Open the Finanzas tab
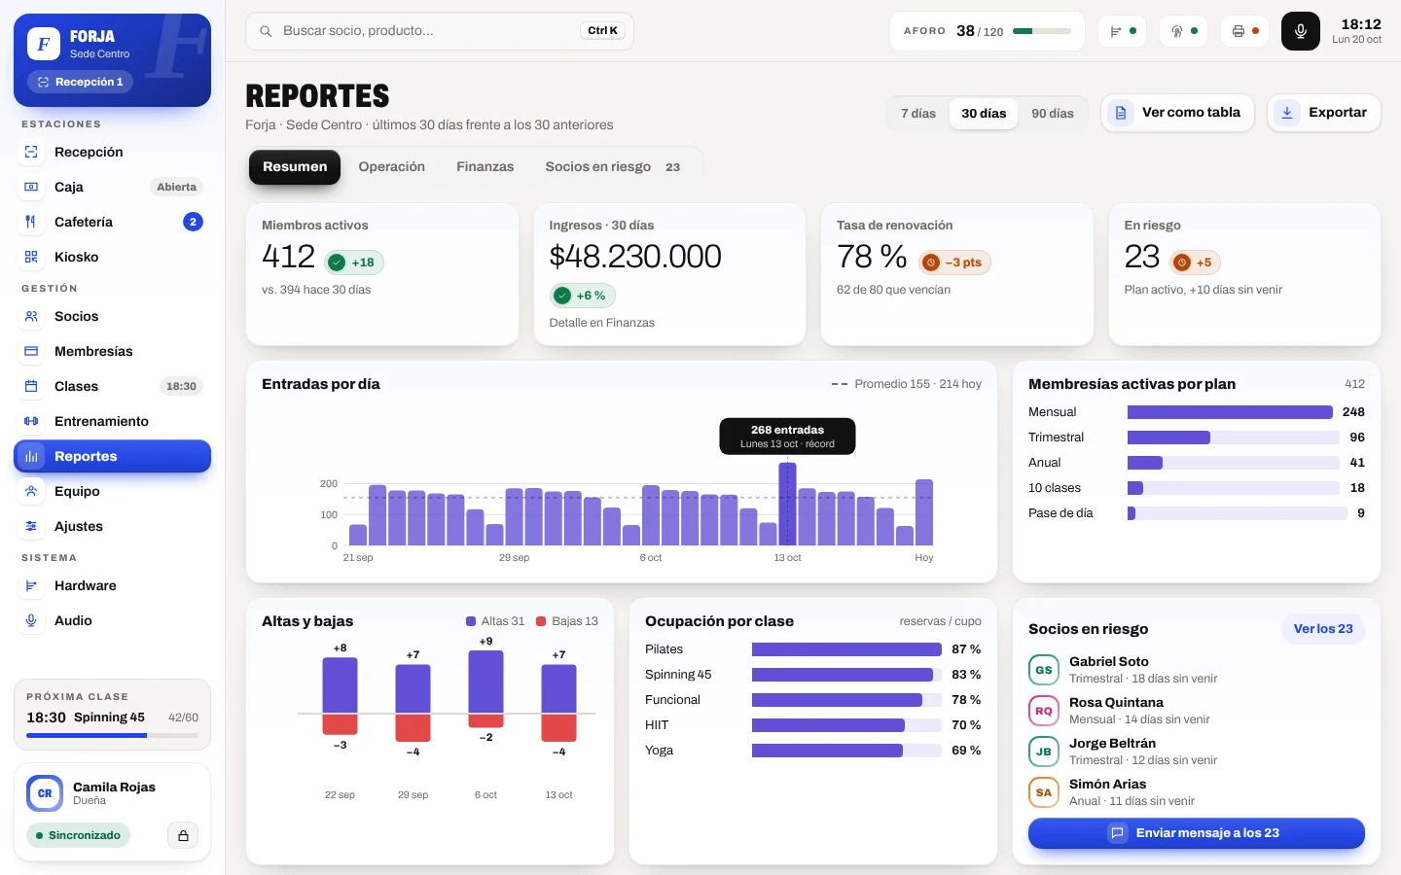The width and height of the screenshot is (1401, 875). point(485,167)
